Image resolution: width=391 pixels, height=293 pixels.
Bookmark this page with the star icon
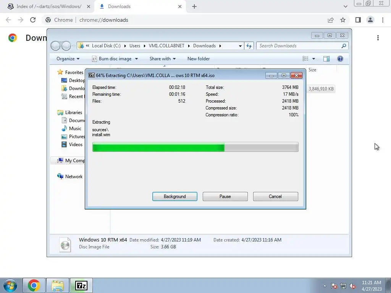coord(343,20)
